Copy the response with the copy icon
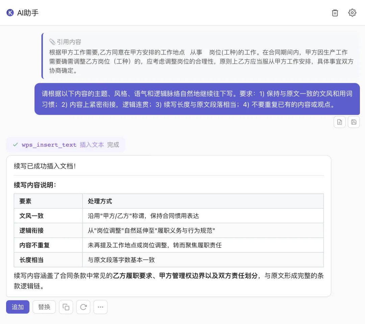This screenshot has width=365, height=324. (x=66, y=307)
